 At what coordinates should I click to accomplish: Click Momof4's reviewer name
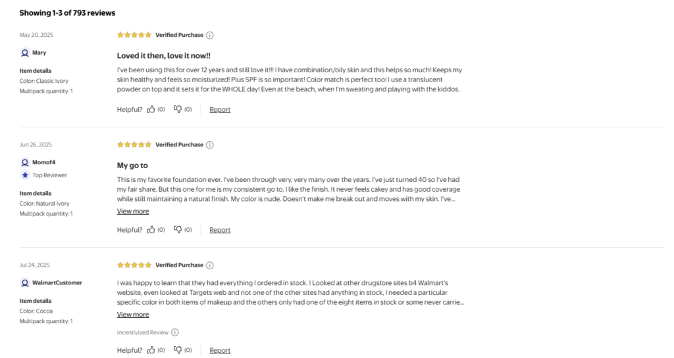click(43, 162)
